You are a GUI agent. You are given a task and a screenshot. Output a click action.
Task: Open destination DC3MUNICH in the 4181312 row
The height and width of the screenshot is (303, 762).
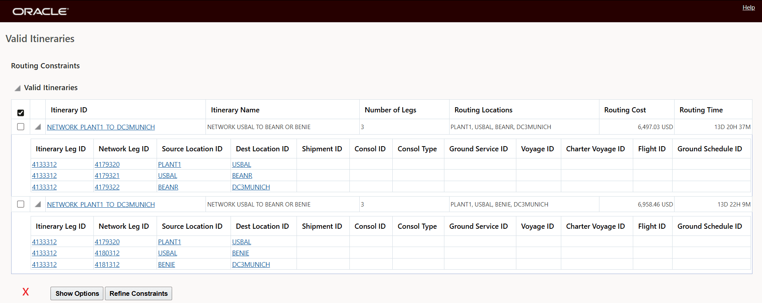251,264
